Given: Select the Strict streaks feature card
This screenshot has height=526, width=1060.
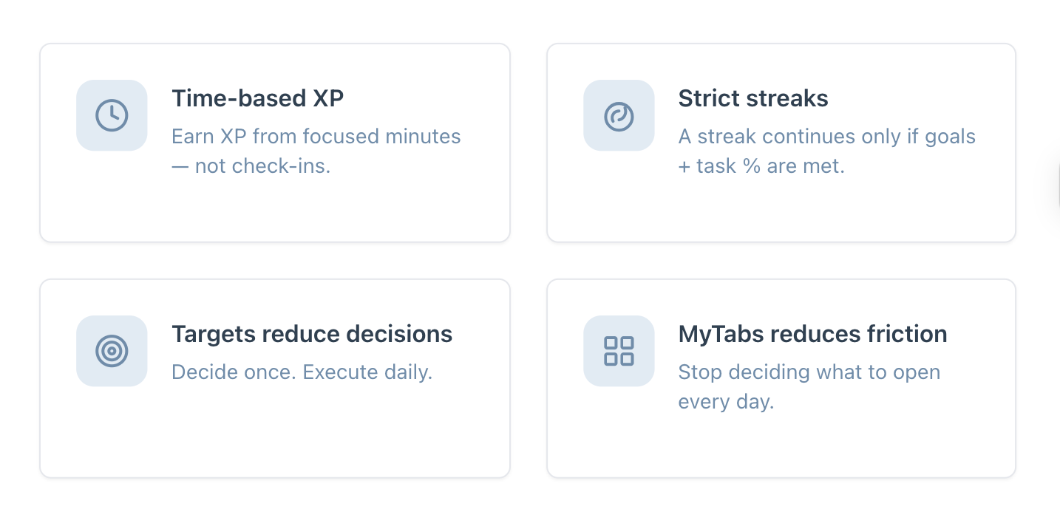Looking at the screenshot, I should (x=781, y=142).
